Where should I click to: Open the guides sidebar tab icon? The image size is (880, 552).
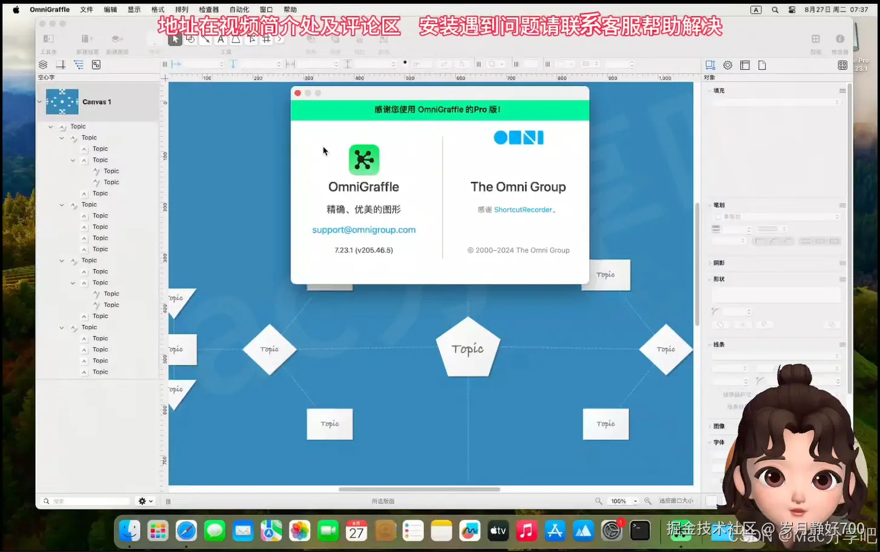[61, 65]
